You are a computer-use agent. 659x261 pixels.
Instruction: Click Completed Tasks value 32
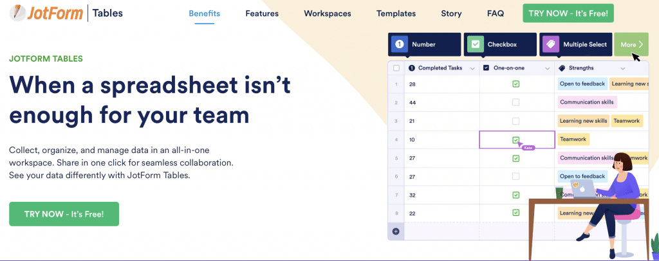413,195
